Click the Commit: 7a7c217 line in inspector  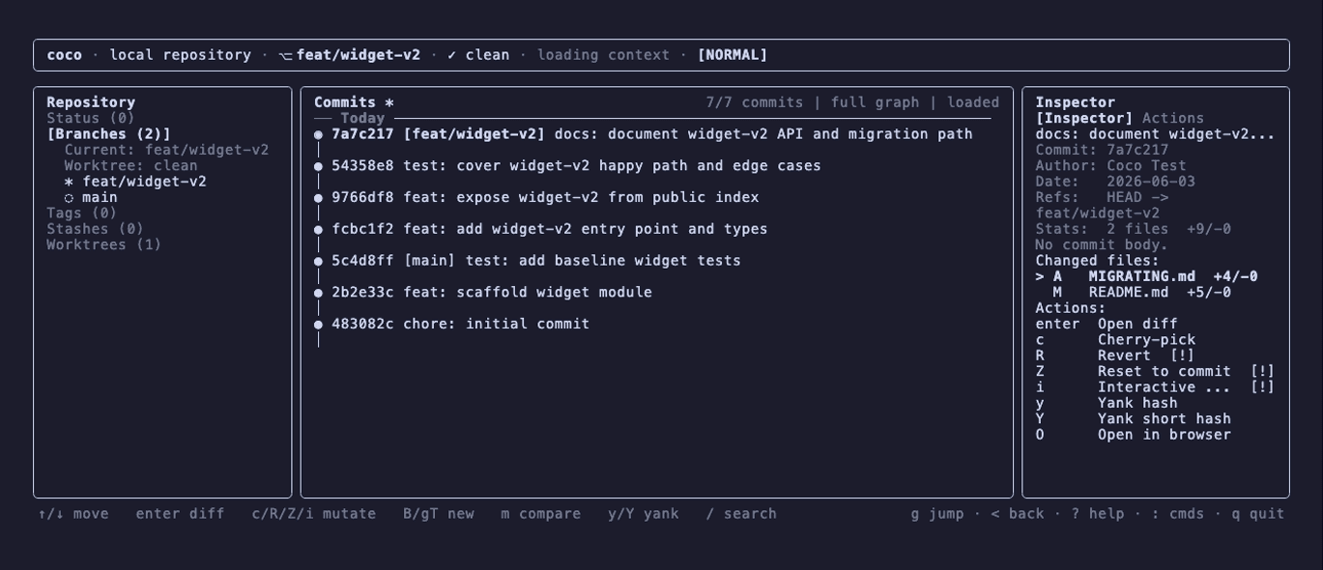(1102, 150)
